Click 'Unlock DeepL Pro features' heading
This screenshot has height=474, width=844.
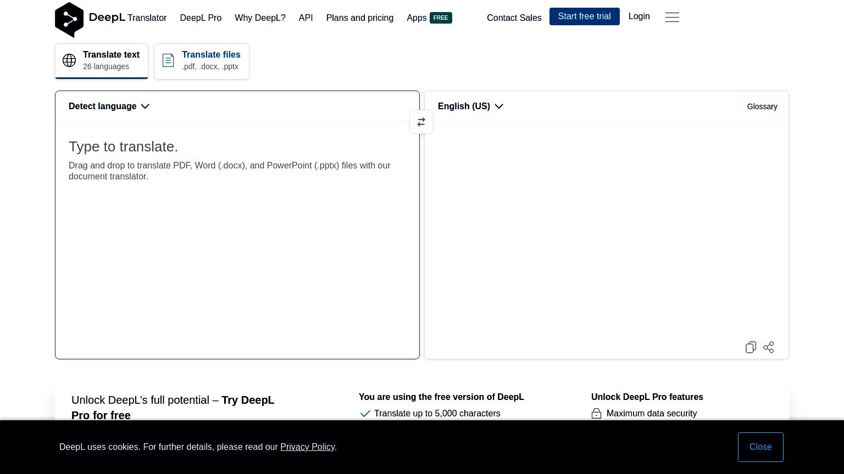click(647, 397)
